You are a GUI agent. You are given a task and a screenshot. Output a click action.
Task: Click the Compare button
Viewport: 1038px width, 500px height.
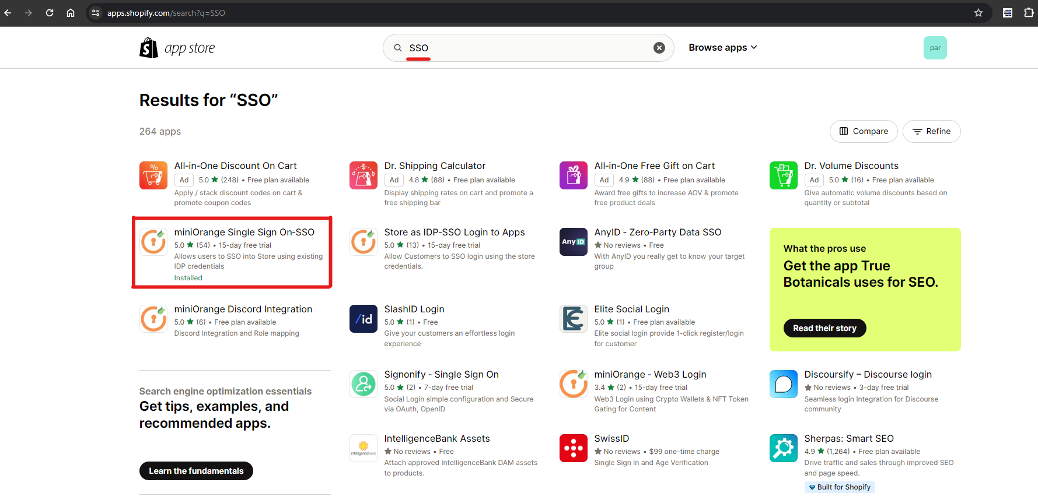(x=864, y=131)
